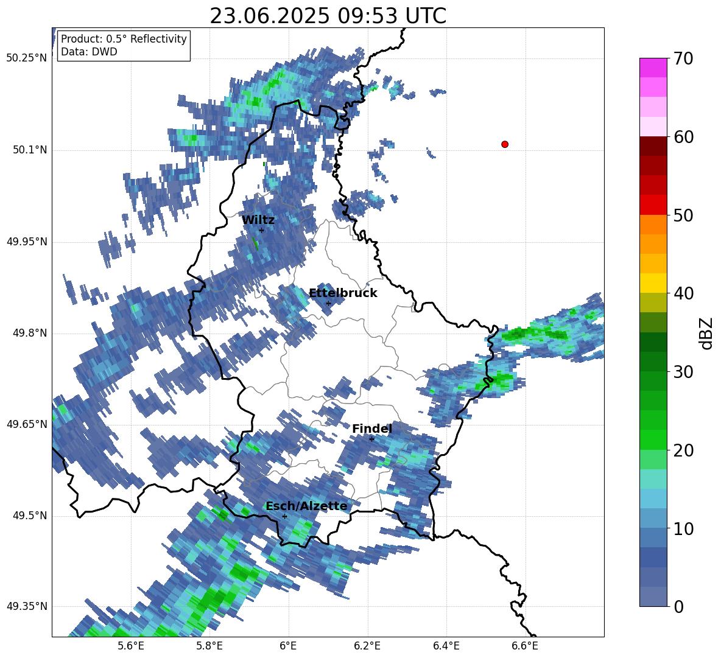Click the dBZ colorbar axis label
The height and width of the screenshot is (658, 721).
click(707, 333)
